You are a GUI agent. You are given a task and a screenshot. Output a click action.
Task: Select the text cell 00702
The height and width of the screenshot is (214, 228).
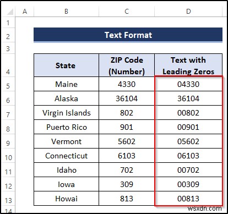click(188, 170)
